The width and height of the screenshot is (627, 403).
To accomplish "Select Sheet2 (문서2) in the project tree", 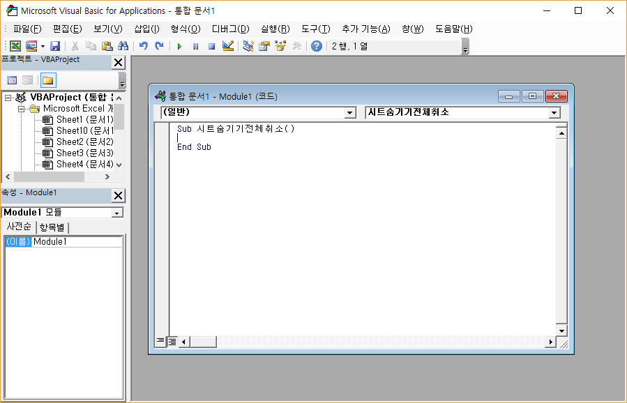I will tap(78, 142).
